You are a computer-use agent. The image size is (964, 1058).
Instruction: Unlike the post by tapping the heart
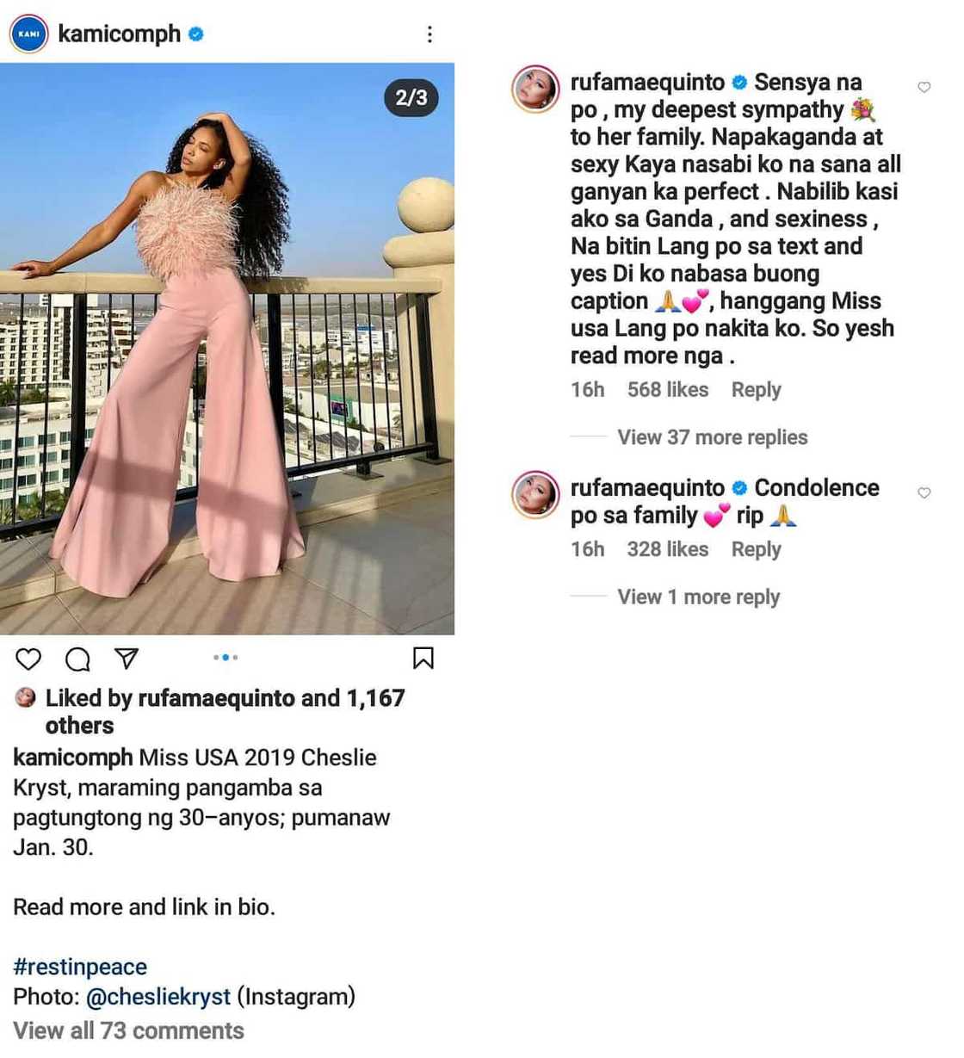coord(28,659)
